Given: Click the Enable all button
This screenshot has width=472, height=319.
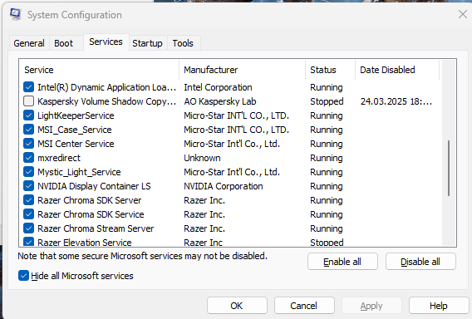Looking at the screenshot, I should [x=342, y=262].
